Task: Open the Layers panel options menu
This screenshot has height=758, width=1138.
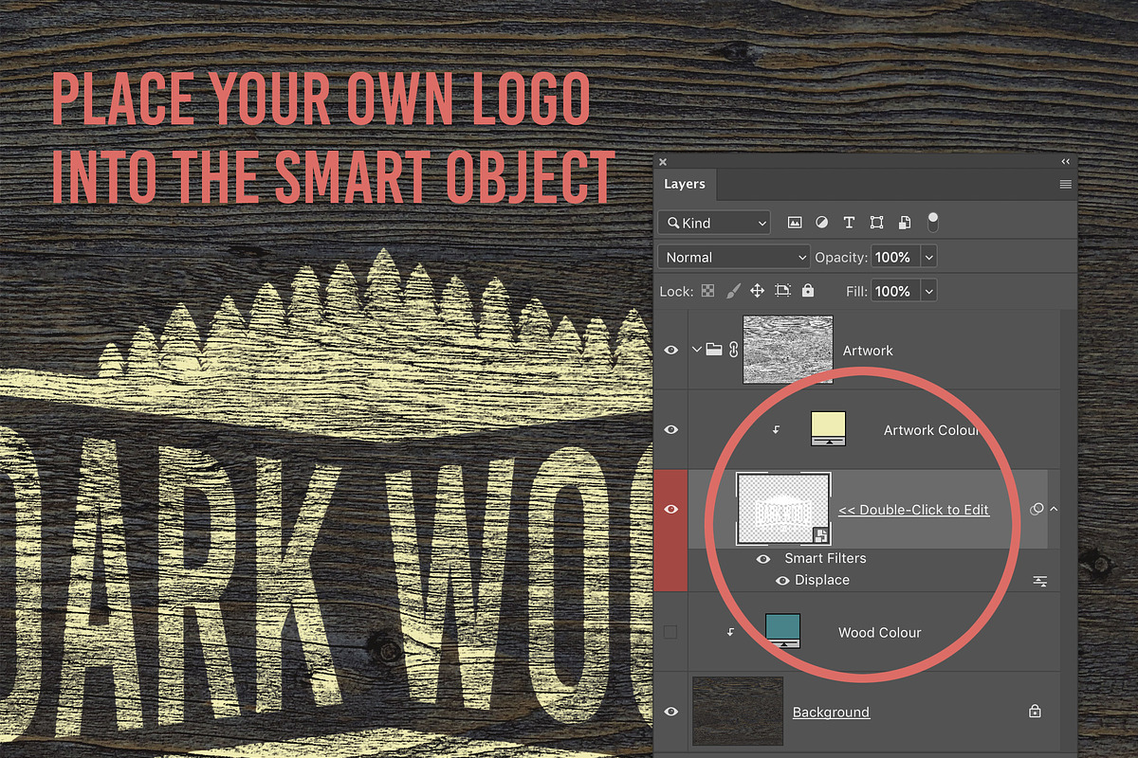Action: tap(1065, 185)
